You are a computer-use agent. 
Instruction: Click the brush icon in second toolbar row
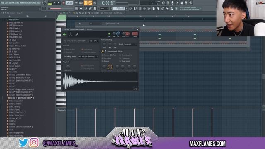pos(86,8)
